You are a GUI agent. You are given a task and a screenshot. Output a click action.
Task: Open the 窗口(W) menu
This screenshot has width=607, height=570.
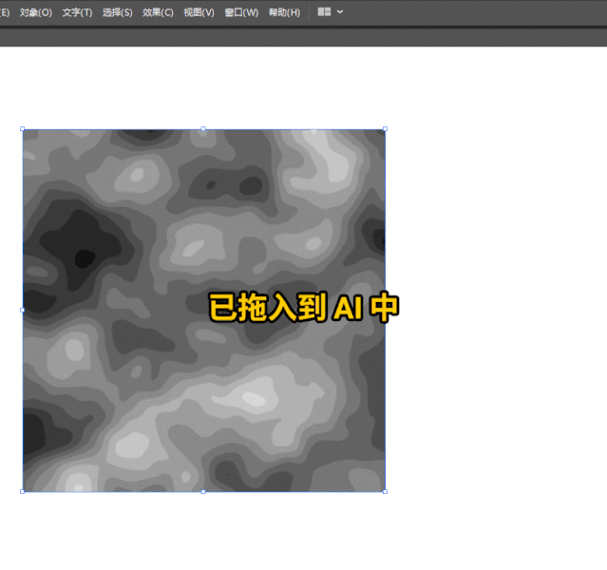click(241, 12)
